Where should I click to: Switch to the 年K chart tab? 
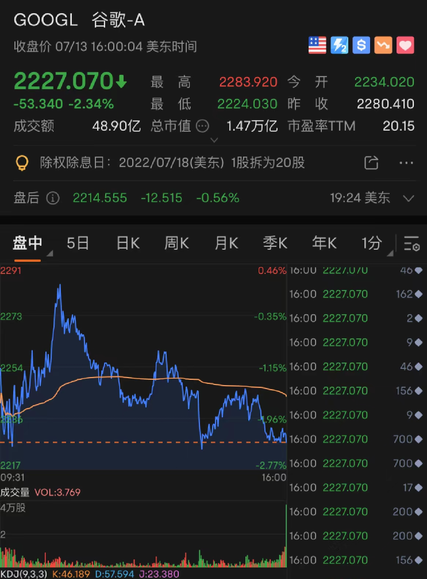coord(325,243)
